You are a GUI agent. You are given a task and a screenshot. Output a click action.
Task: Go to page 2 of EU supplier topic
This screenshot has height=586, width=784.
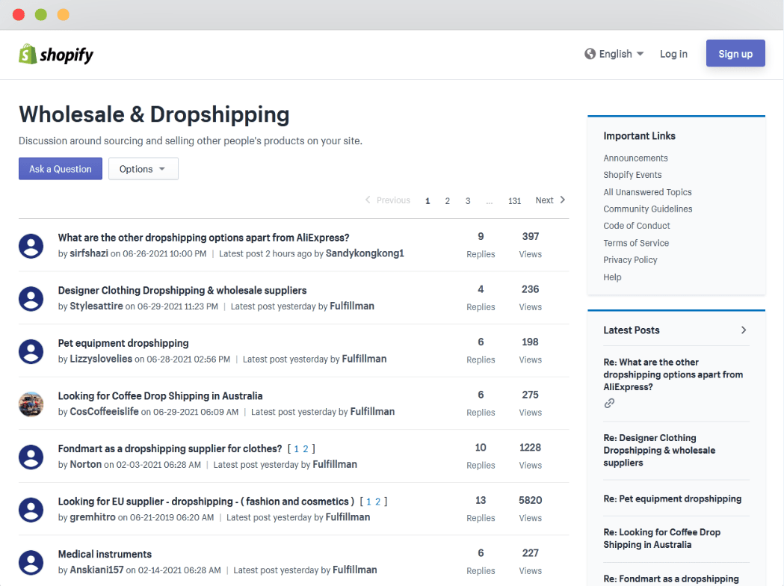coord(378,502)
